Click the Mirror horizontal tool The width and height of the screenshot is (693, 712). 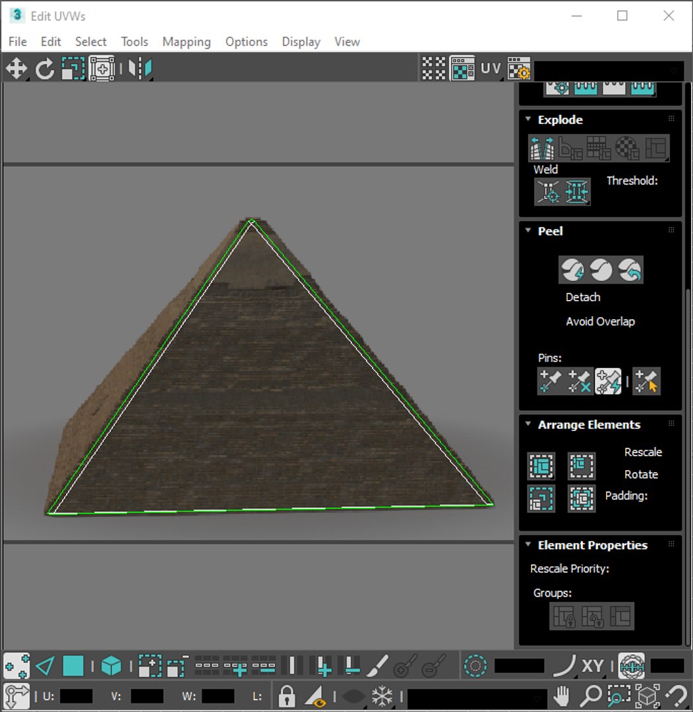pos(140,69)
